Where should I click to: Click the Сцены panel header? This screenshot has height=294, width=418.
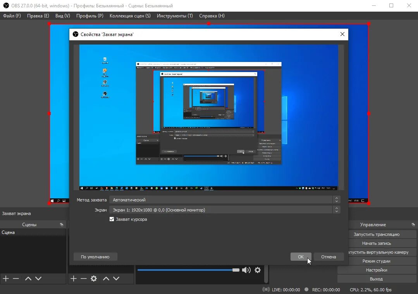tap(33, 225)
